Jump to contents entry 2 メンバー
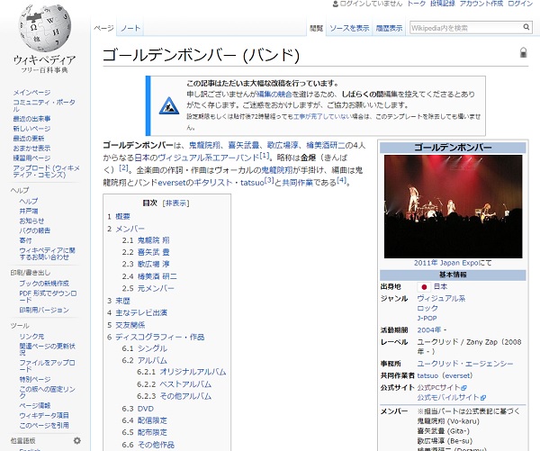Image resolution: width=540 pixels, height=451 pixels. [126, 229]
